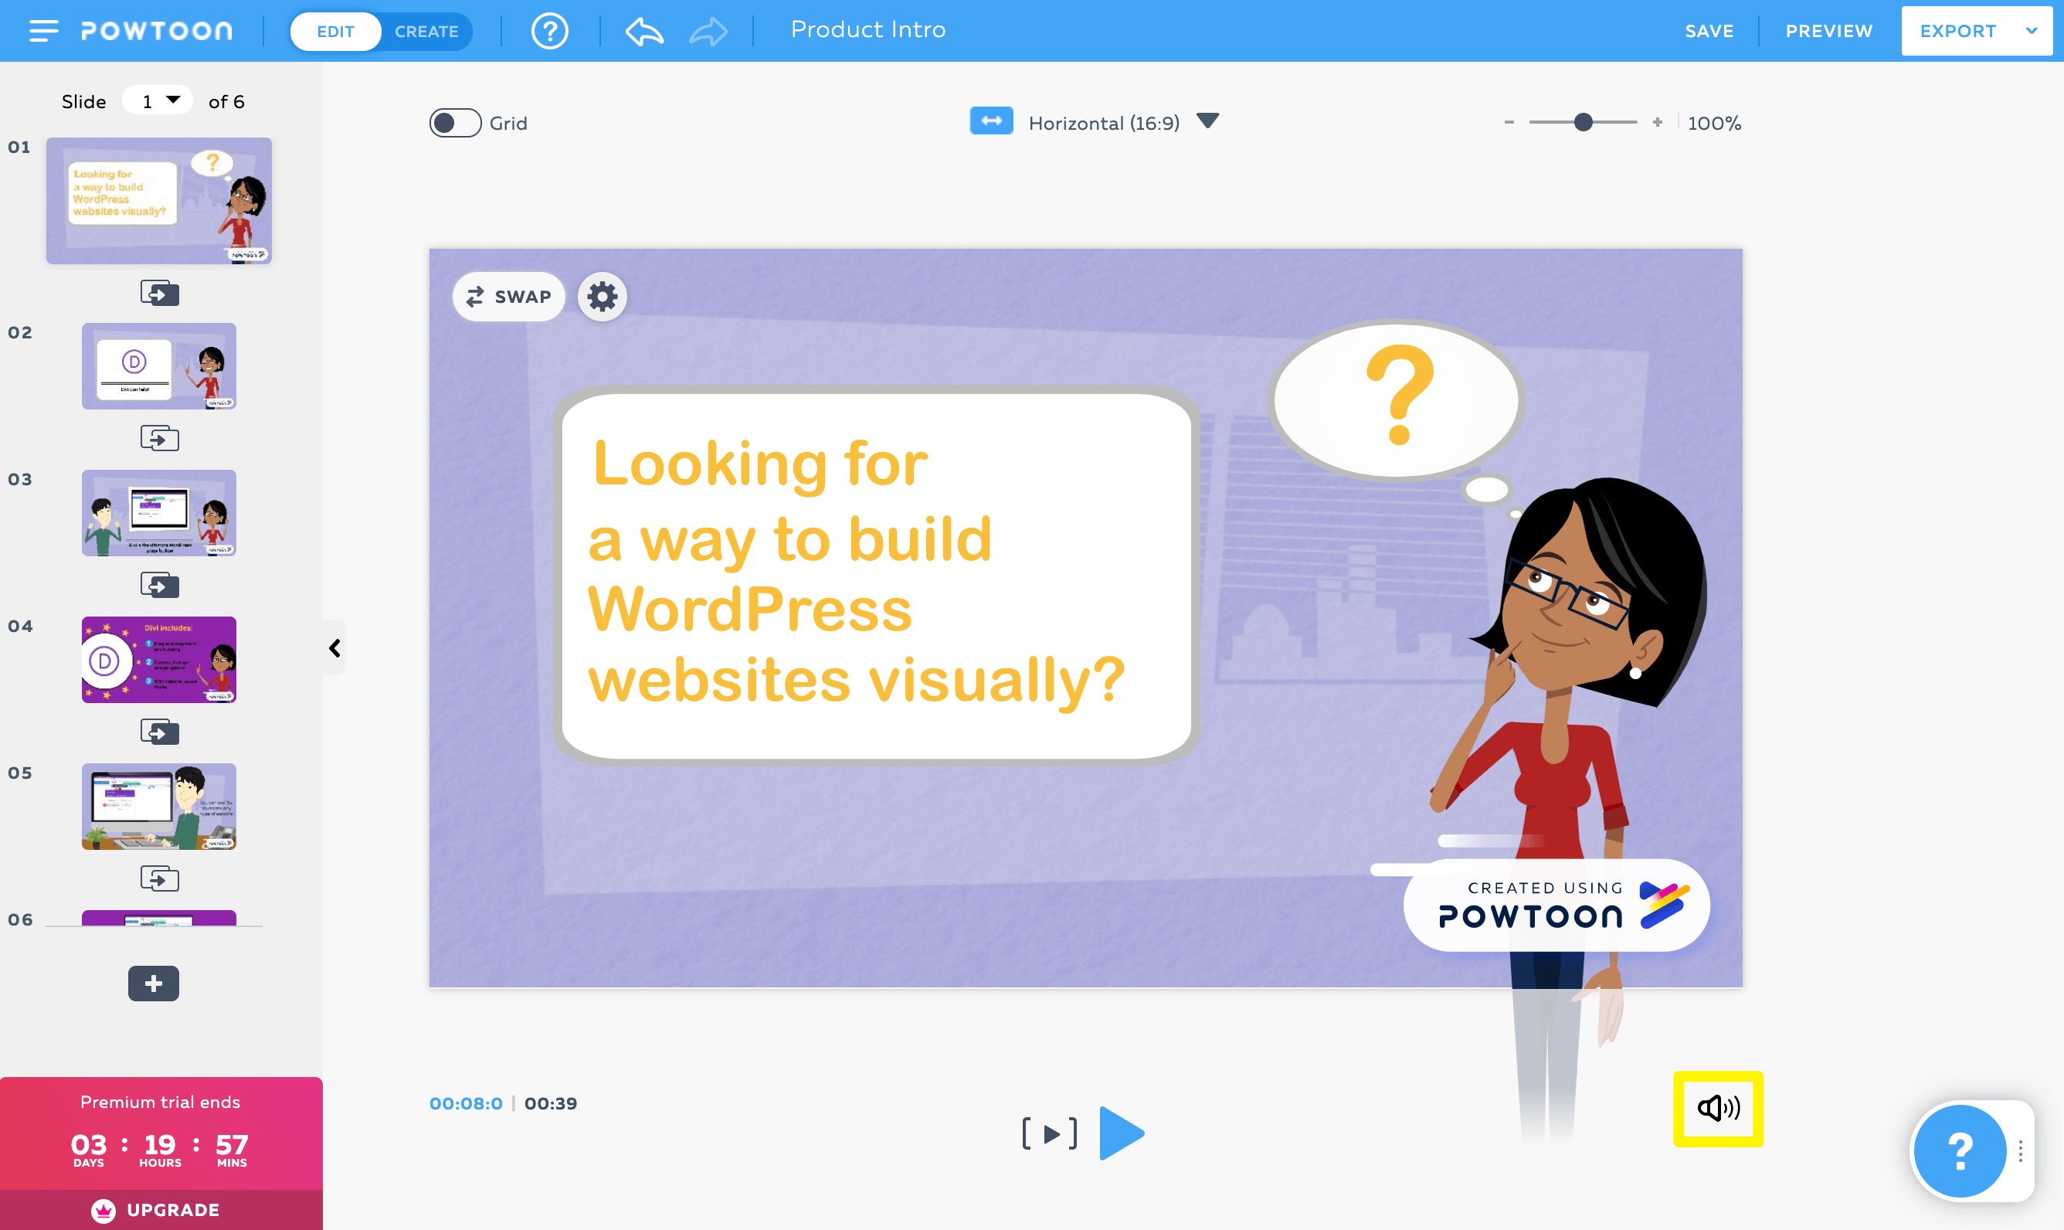Select slide 4 thumbnail
This screenshot has height=1230, width=2064.
[158, 659]
